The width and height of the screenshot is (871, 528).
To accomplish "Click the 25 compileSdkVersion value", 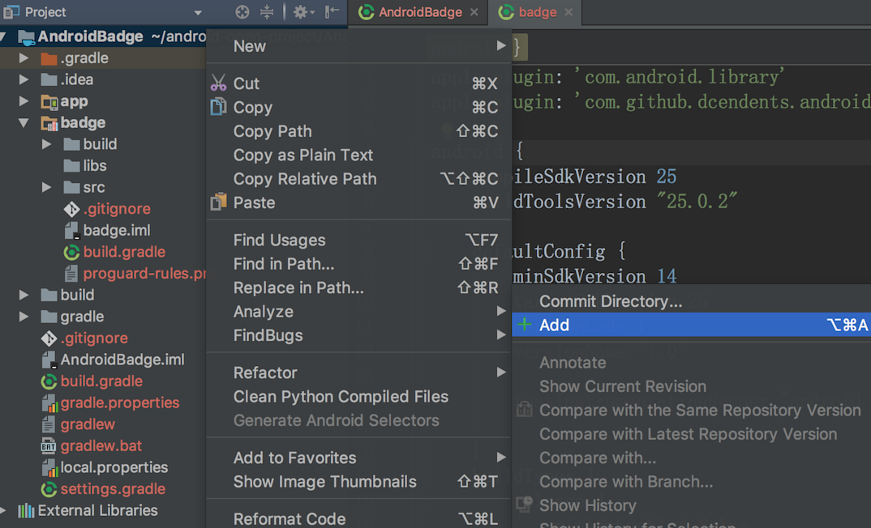I will click(x=667, y=177).
